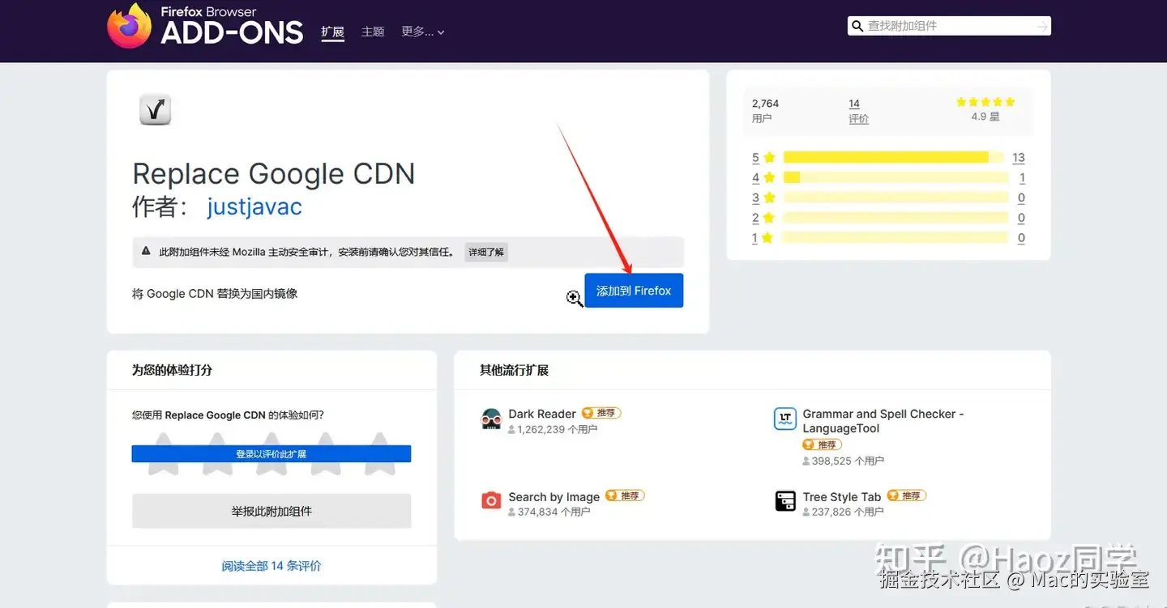
Task: Focus the 查找附加组件 search field
Action: (950, 26)
